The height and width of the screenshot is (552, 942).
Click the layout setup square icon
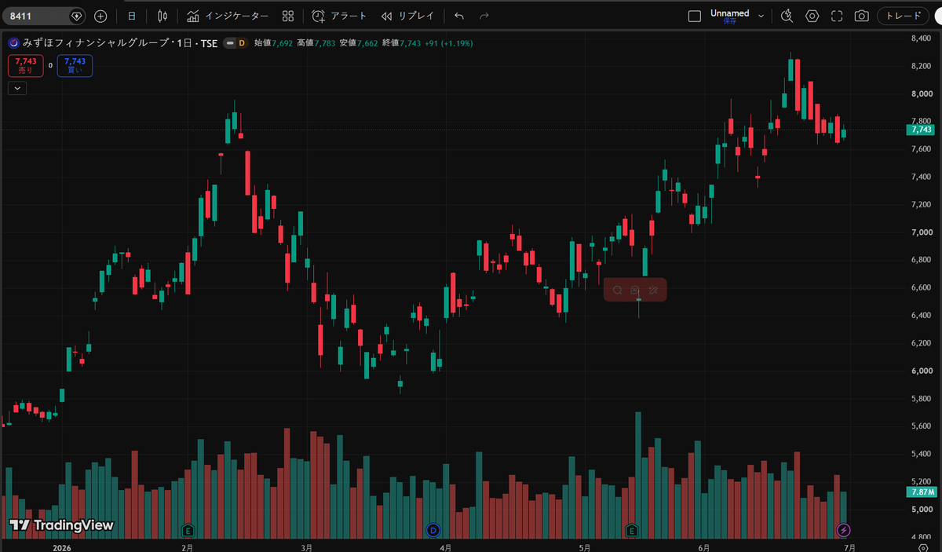point(694,16)
